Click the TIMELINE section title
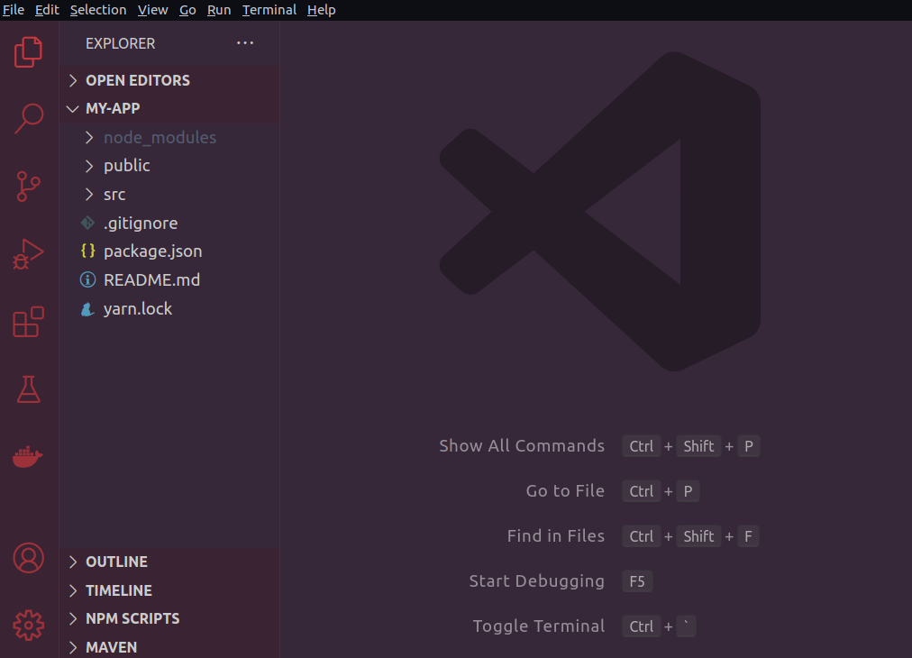This screenshot has height=658, width=912. point(119,590)
